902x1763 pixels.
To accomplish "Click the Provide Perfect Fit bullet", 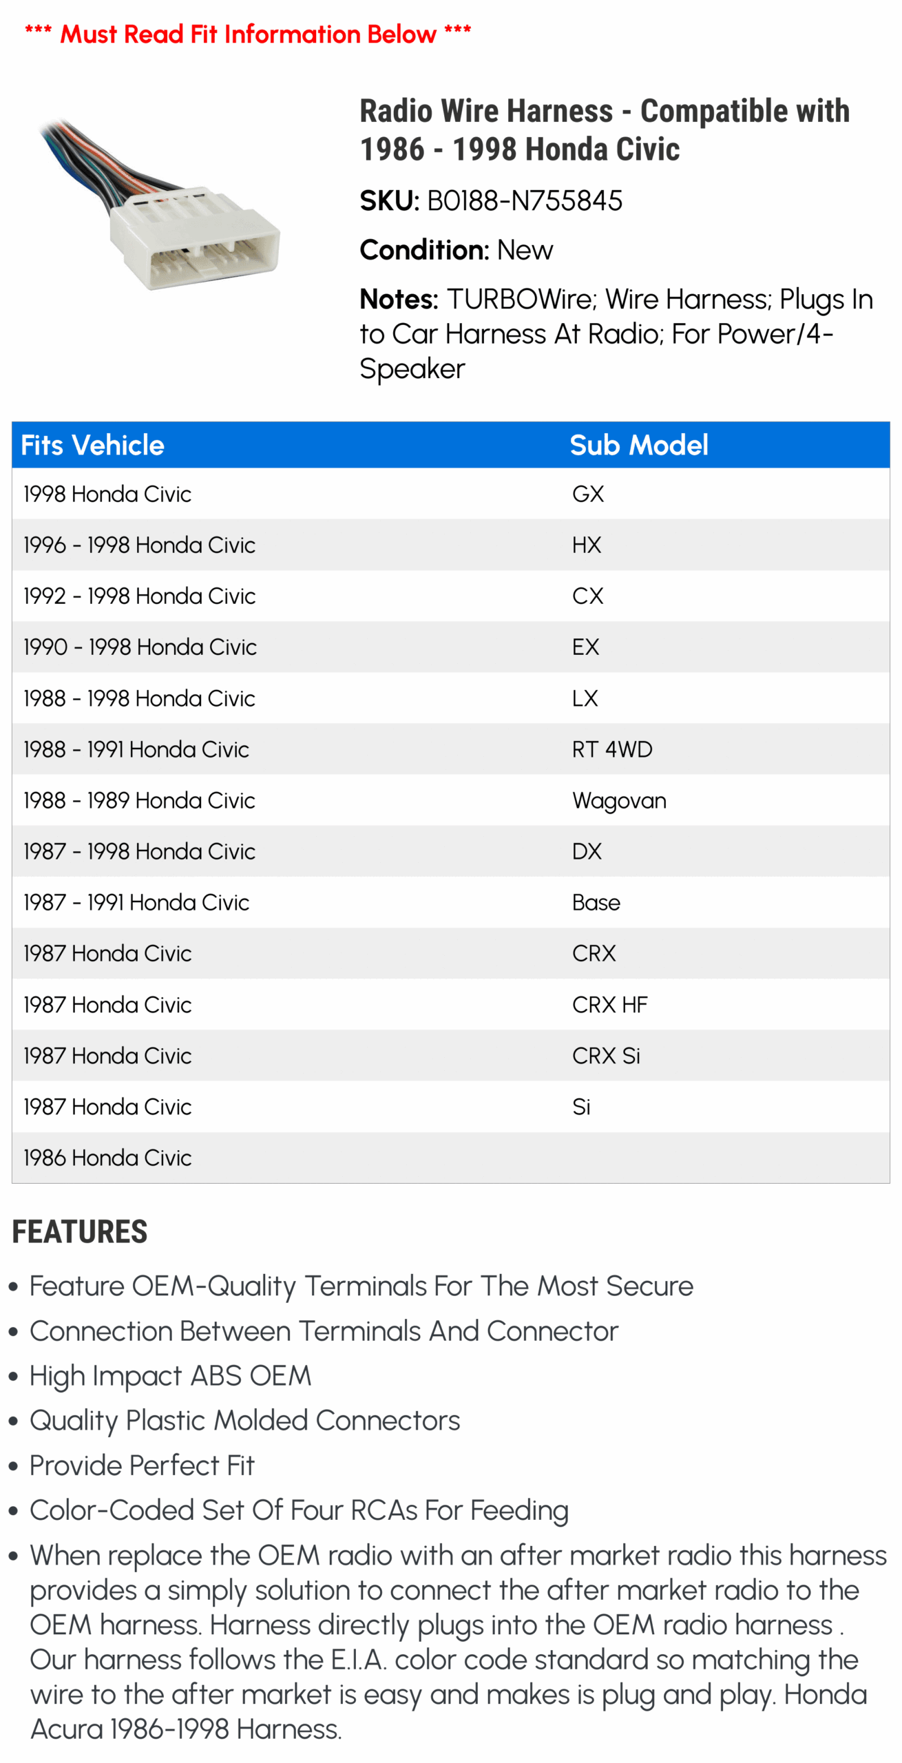I will (x=142, y=1465).
